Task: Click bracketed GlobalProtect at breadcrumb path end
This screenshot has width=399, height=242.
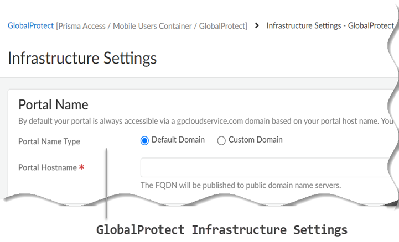Action: [222, 25]
